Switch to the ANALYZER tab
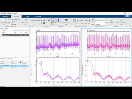This screenshot has height=99, width=132. 5,16
